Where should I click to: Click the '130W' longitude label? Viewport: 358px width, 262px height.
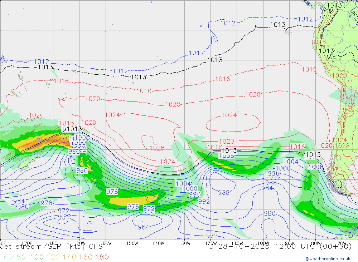(184, 243)
